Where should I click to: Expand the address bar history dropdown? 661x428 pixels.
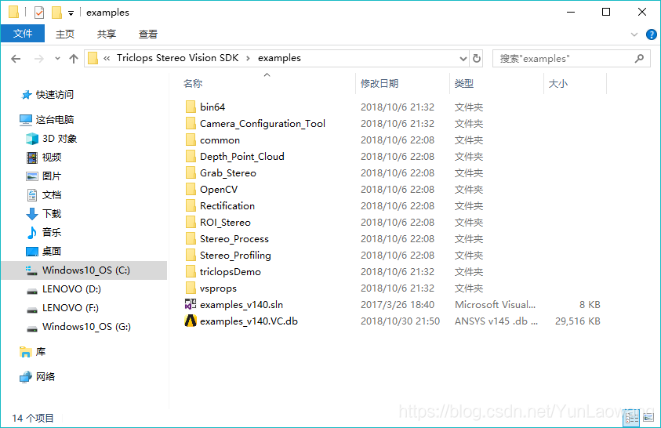tap(463, 59)
